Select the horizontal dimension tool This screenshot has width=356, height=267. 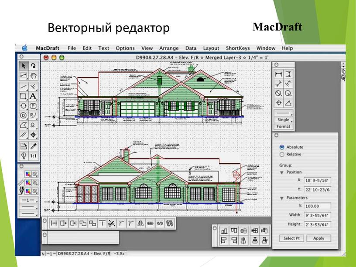tap(279, 74)
